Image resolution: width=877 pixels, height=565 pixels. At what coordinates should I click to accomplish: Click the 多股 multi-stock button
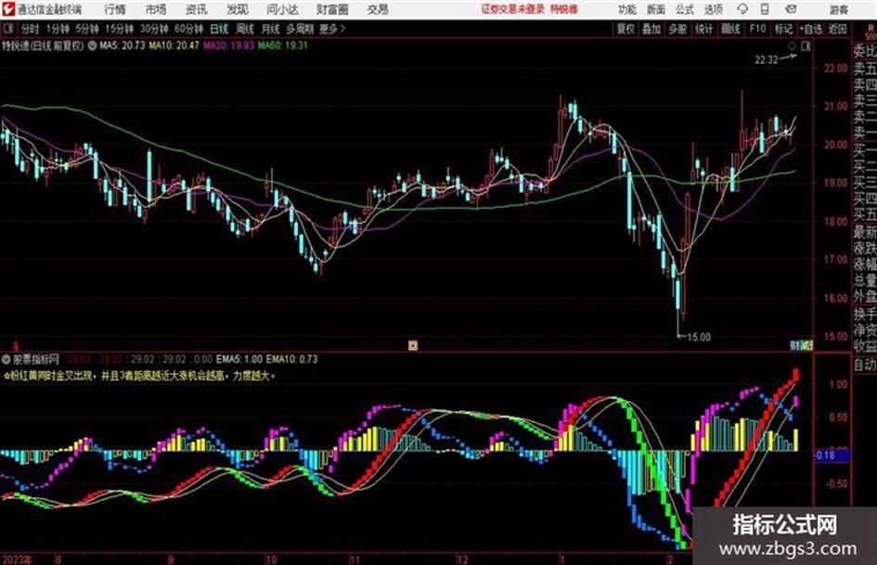(677, 29)
